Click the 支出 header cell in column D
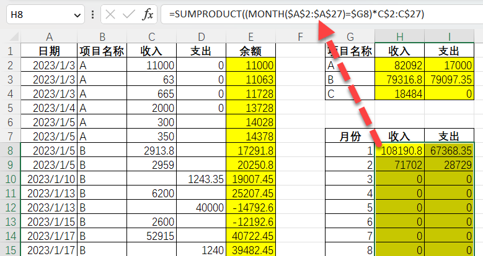This screenshot has height=256, width=483. [x=201, y=51]
